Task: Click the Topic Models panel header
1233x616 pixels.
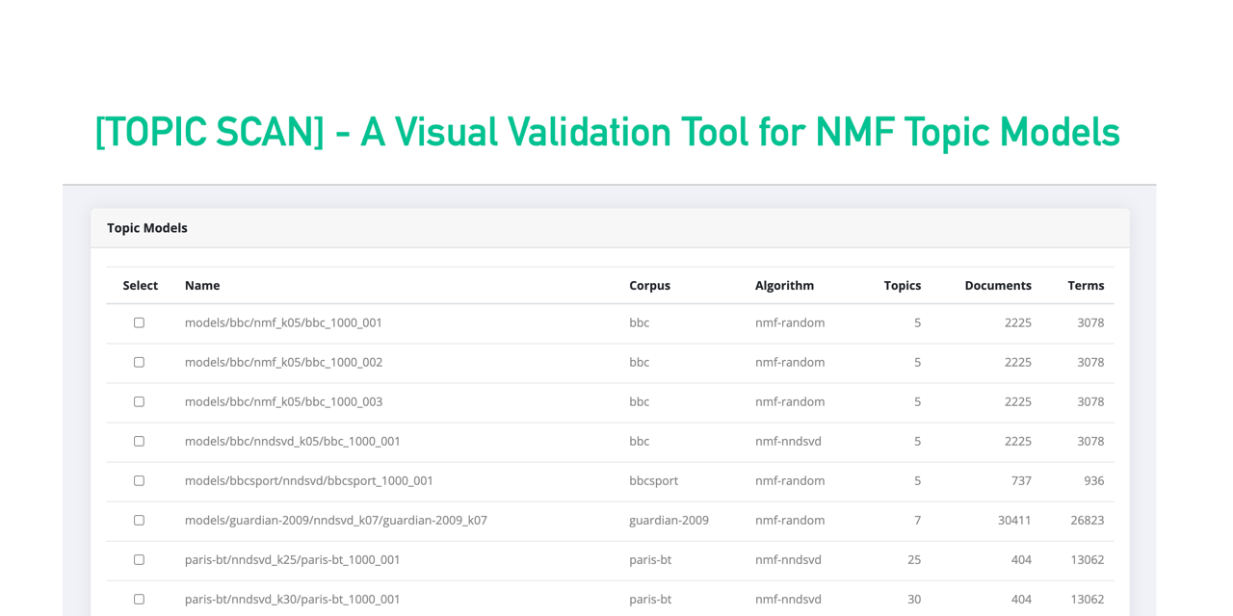Action: pos(146,227)
